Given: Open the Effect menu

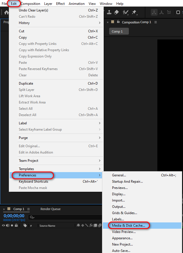Looking at the screenshot, I should (60, 3).
